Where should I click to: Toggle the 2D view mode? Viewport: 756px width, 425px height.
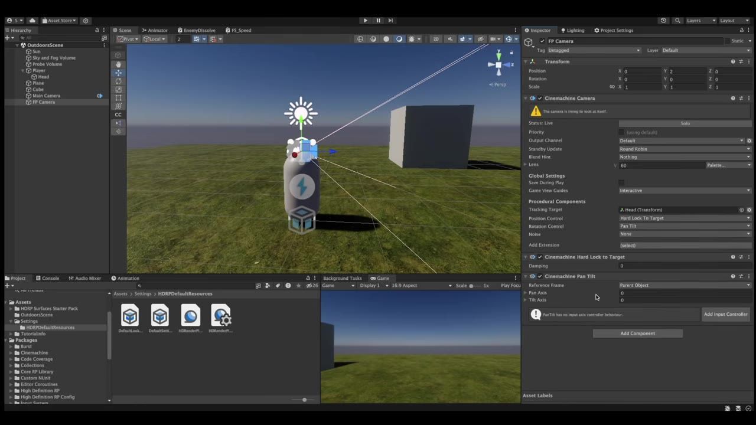(436, 39)
